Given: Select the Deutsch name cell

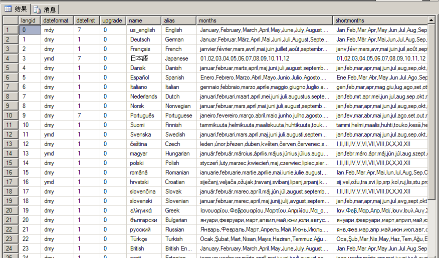Looking at the screenshot, I should (144, 39).
